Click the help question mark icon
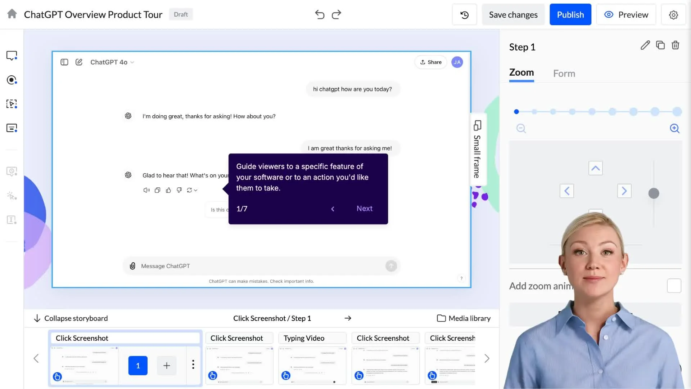This screenshot has height=389, width=691. [x=461, y=278]
